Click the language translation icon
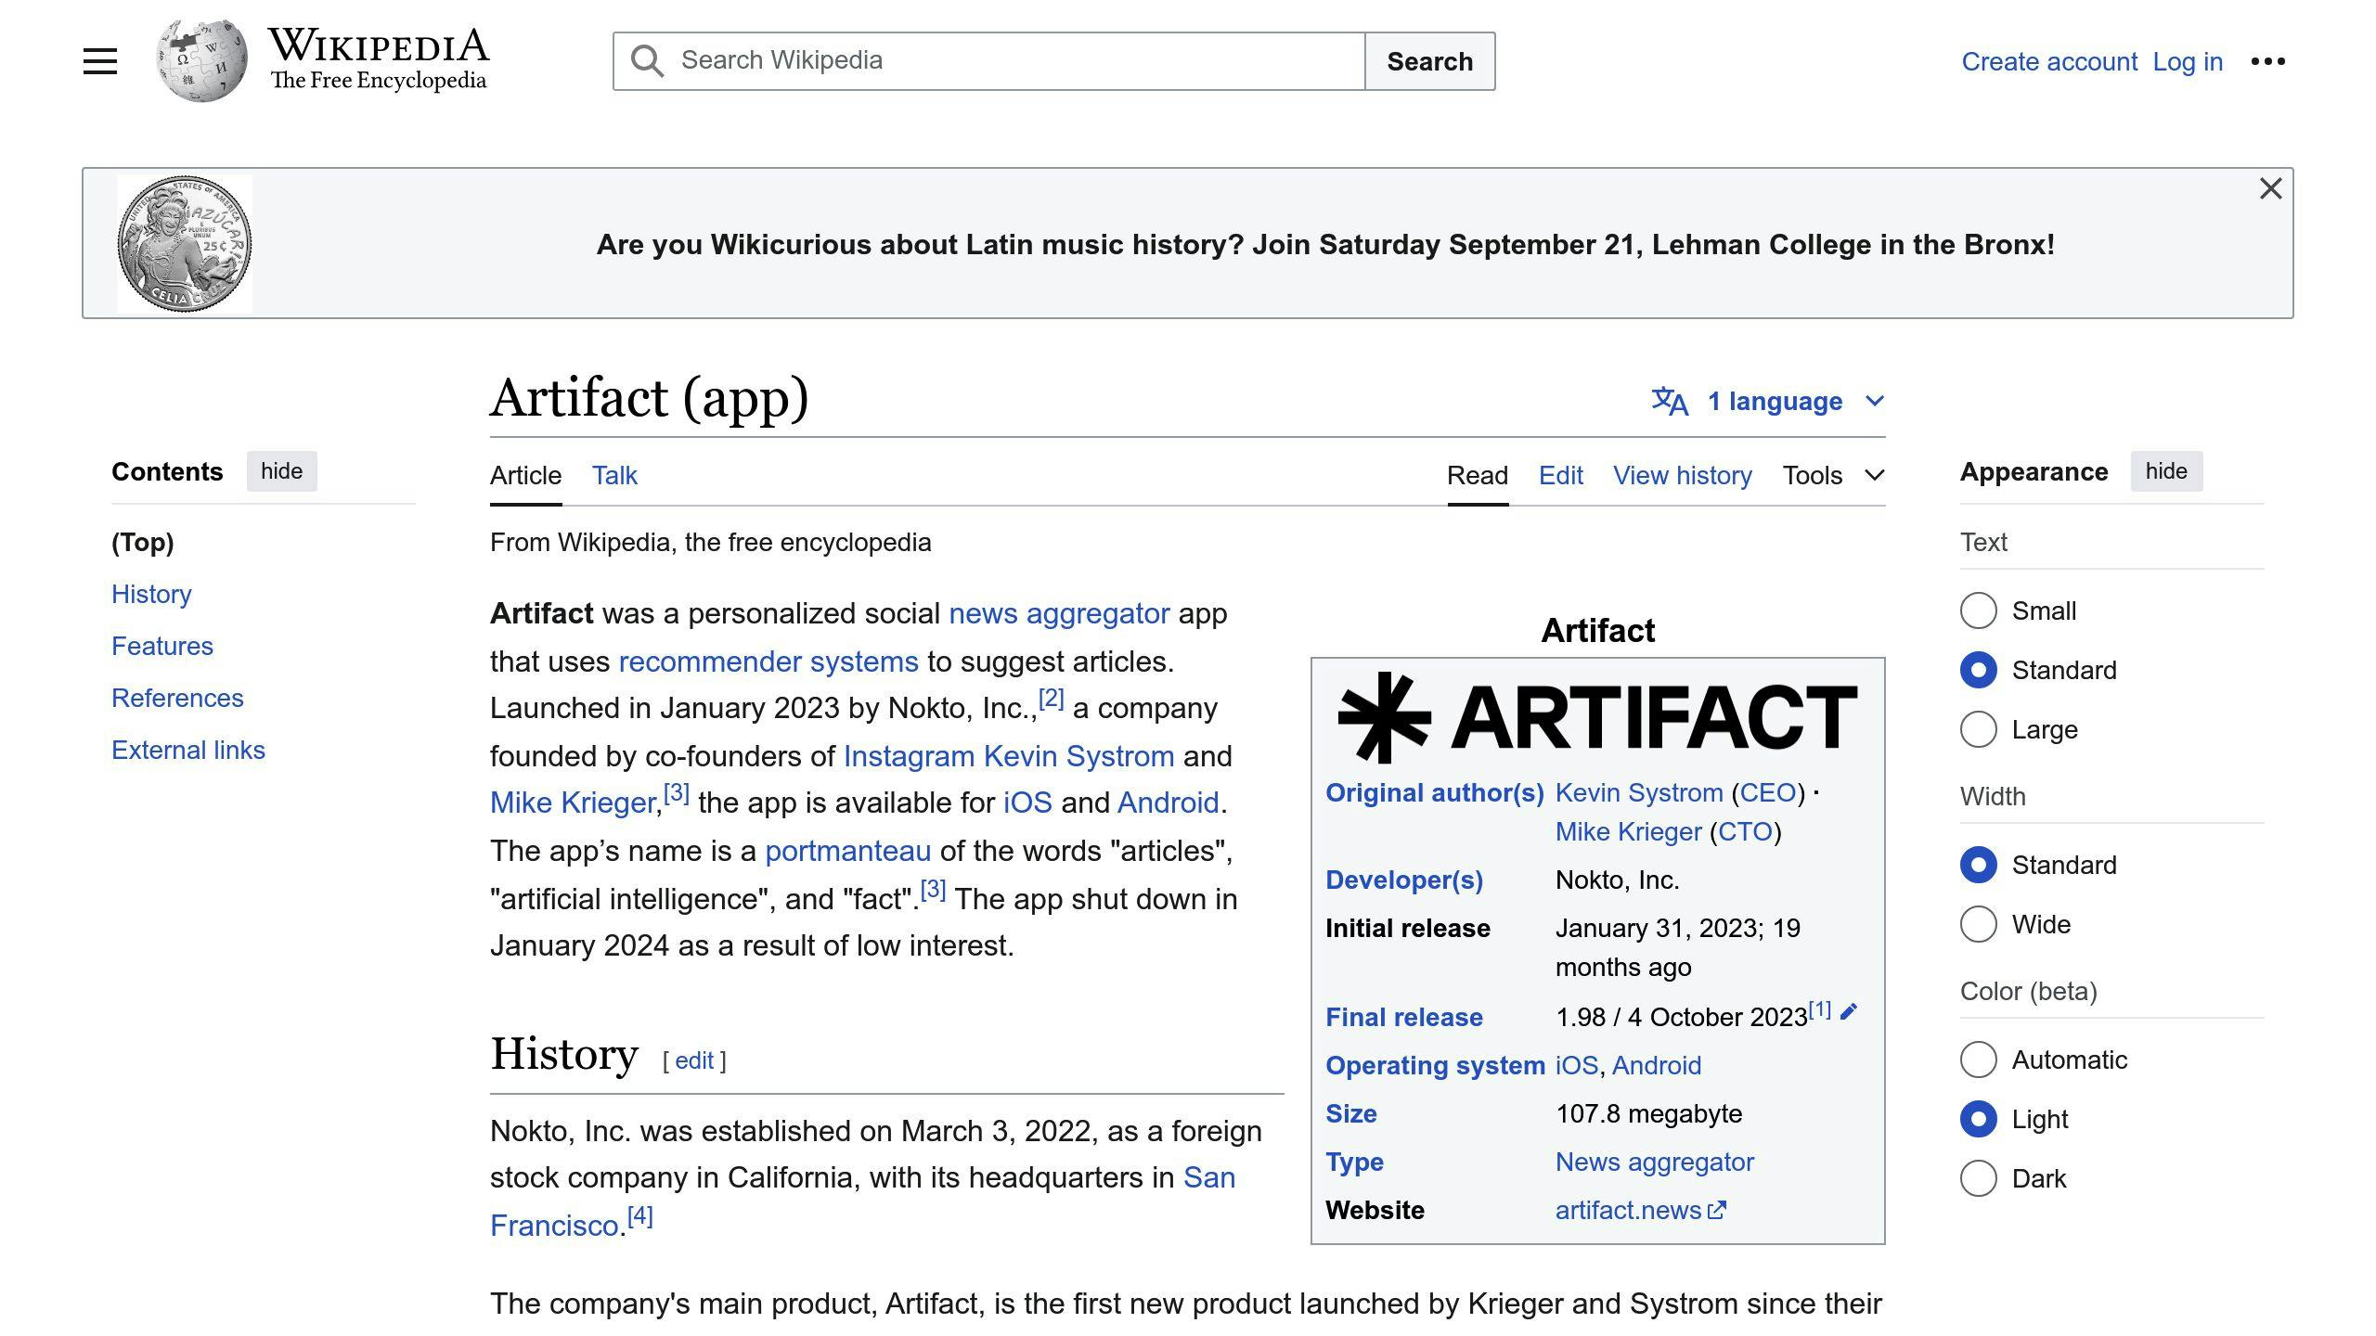Viewport: 2376px width, 1336px height. [x=1670, y=401]
